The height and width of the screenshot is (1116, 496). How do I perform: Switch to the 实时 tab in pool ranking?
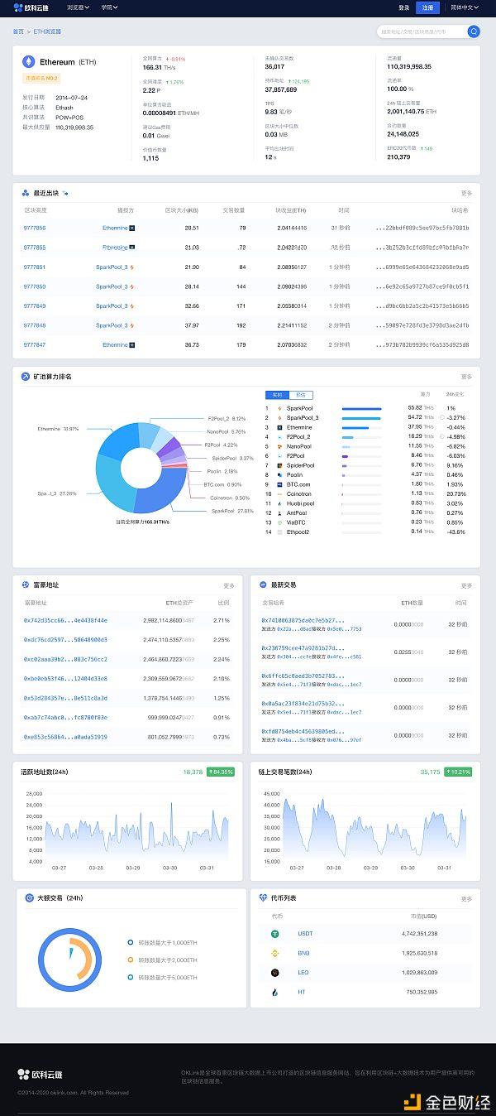pyautogui.click(x=277, y=395)
